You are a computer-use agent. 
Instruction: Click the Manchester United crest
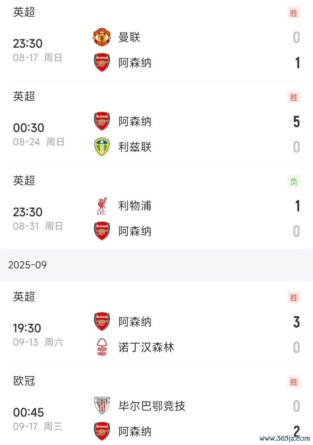pyautogui.click(x=102, y=37)
